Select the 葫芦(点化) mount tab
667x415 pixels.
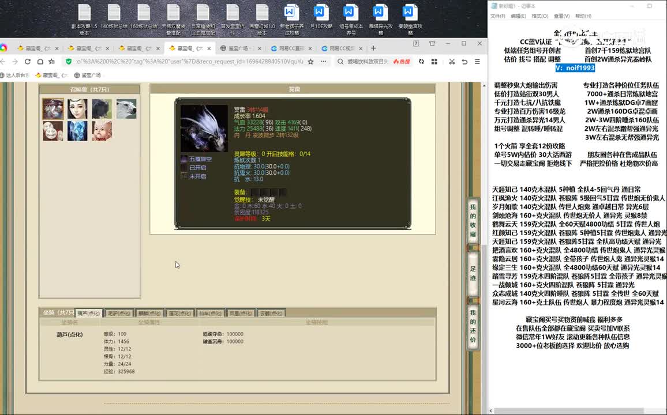[88, 313]
